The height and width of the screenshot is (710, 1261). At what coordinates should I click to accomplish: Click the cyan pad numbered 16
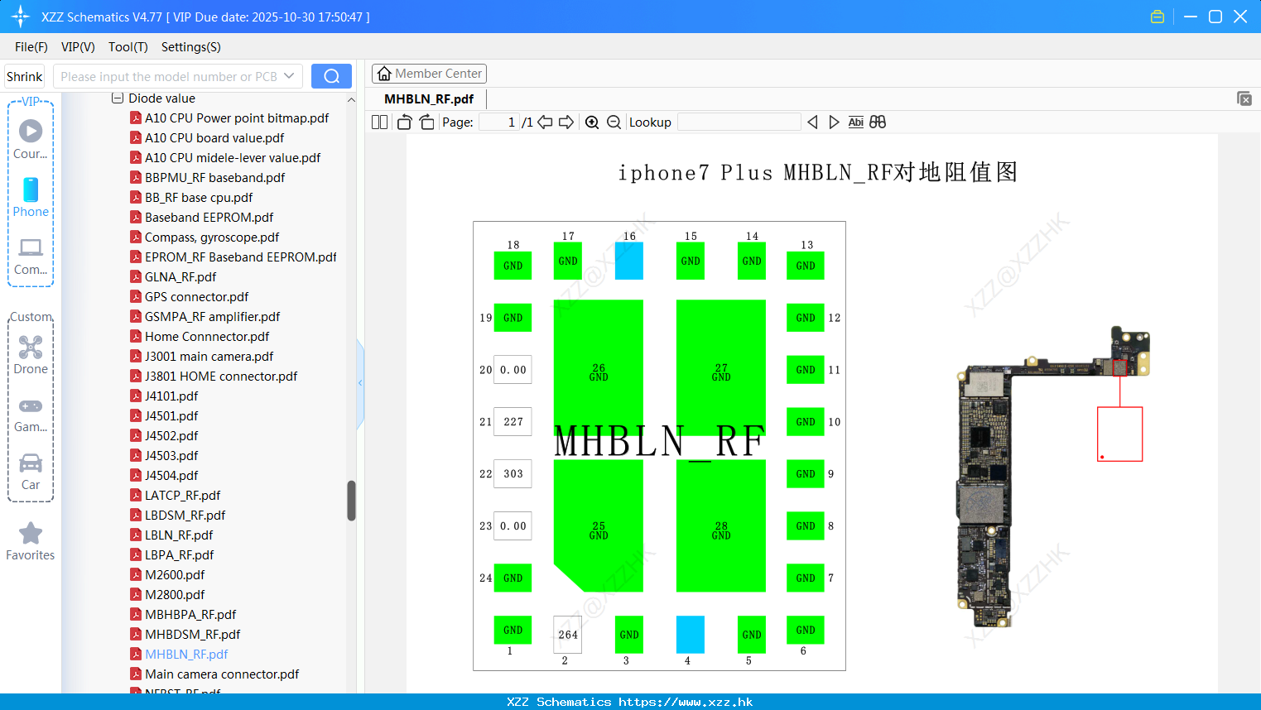(629, 261)
